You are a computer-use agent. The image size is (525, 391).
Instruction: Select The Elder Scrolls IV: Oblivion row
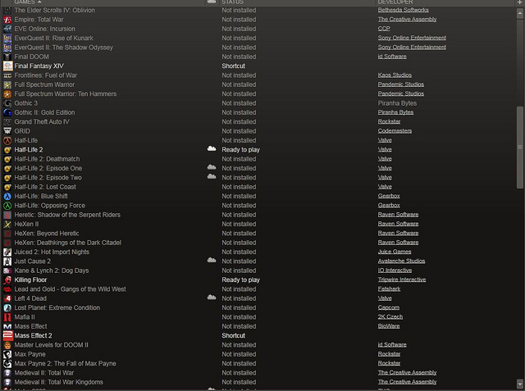(258, 11)
